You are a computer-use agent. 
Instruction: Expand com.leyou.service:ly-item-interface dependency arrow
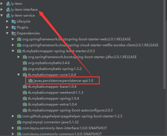13,128
